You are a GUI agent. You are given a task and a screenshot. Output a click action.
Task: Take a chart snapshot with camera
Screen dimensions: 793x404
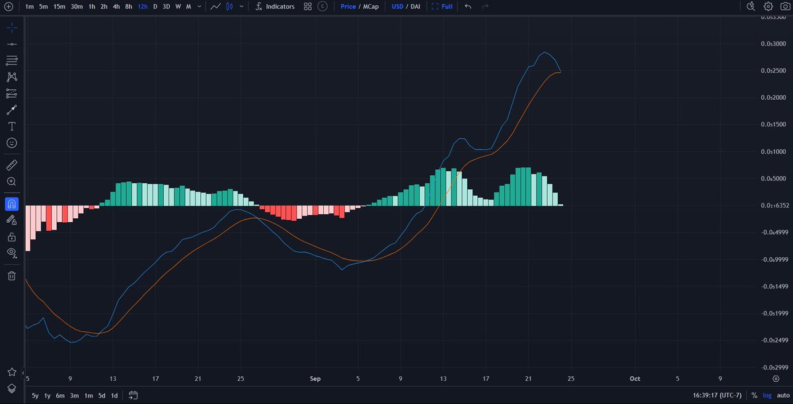click(785, 7)
